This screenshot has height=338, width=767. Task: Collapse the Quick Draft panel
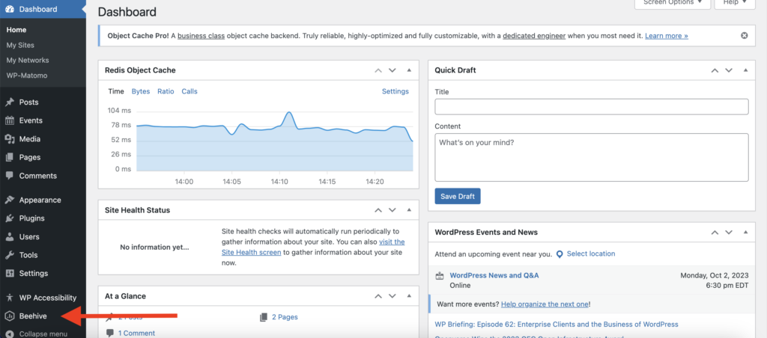(746, 70)
